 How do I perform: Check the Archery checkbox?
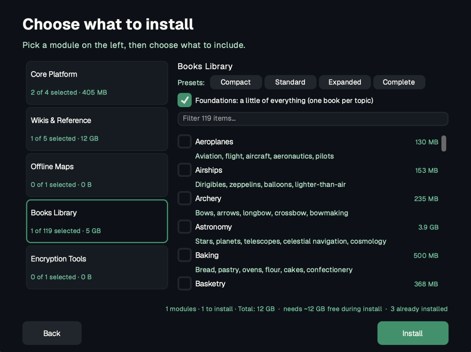[185, 198]
